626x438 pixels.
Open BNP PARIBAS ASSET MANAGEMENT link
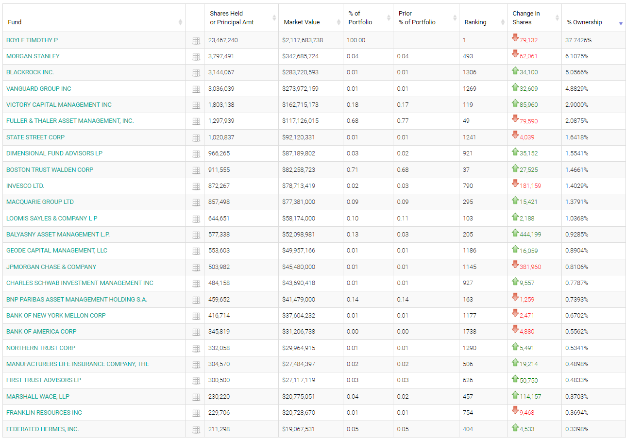coord(77,299)
